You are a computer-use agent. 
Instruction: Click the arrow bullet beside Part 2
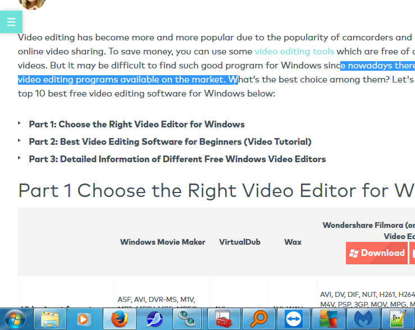pyautogui.click(x=19, y=141)
